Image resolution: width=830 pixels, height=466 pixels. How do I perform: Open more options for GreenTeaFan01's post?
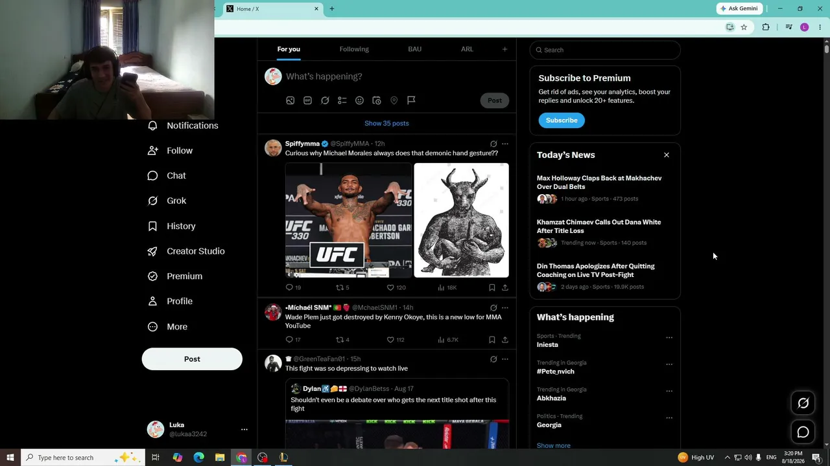coord(505,359)
